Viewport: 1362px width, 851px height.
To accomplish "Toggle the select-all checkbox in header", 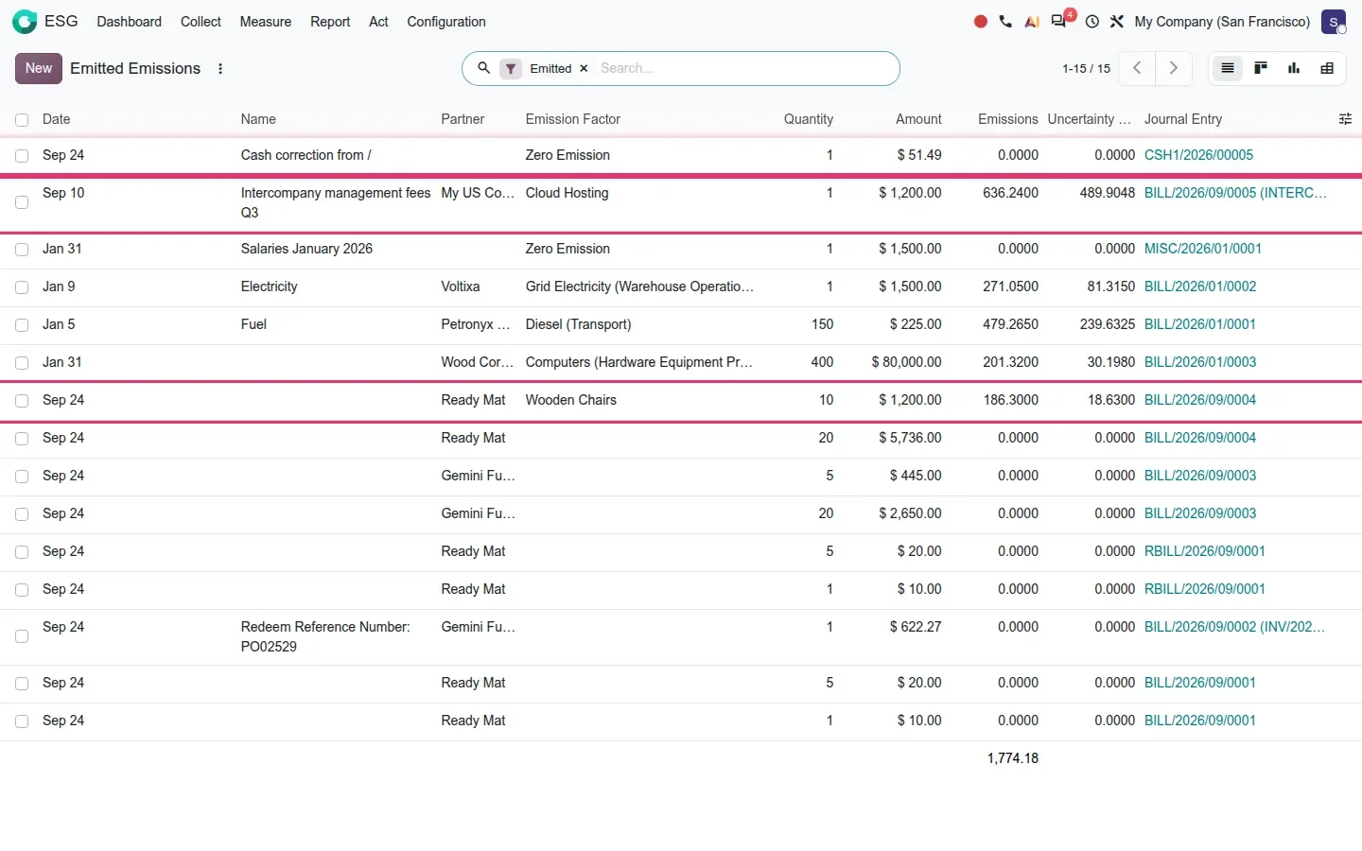I will point(22,120).
